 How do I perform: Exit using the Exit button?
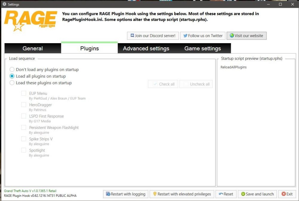287,194
